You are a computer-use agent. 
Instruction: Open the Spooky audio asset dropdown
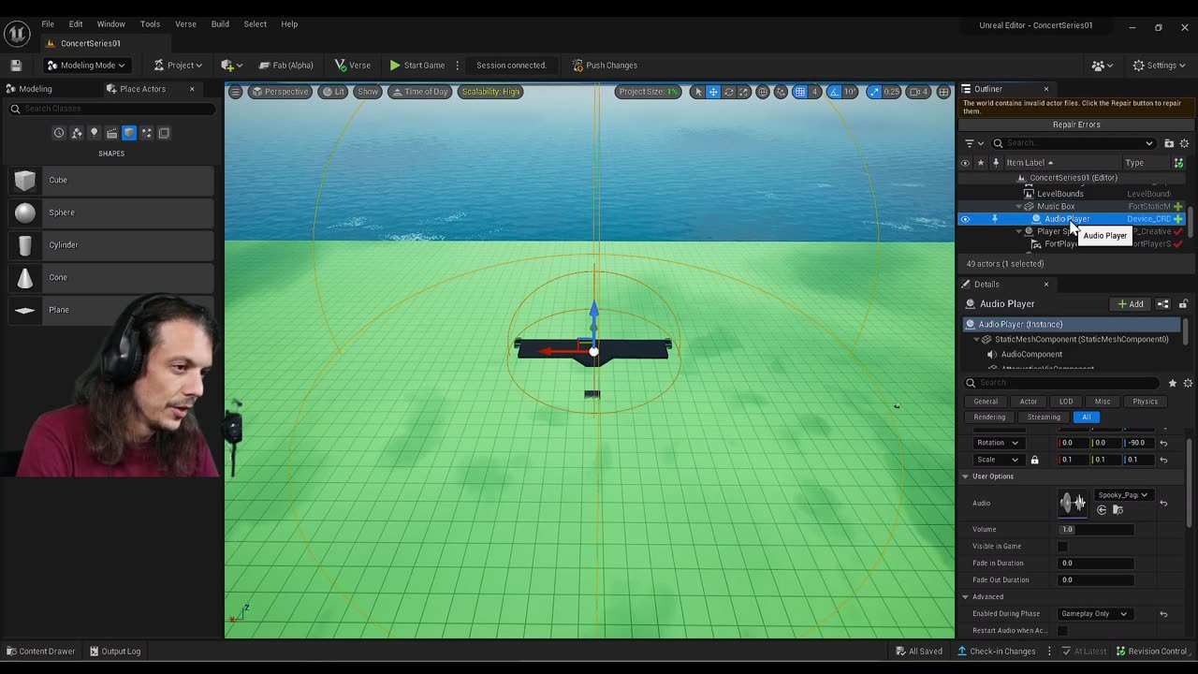pos(1122,495)
